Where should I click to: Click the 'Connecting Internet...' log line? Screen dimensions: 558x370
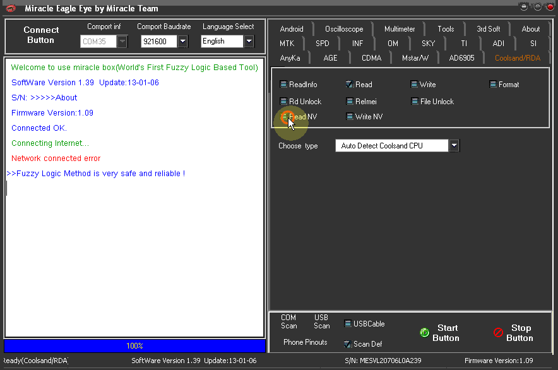pos(50,143)
